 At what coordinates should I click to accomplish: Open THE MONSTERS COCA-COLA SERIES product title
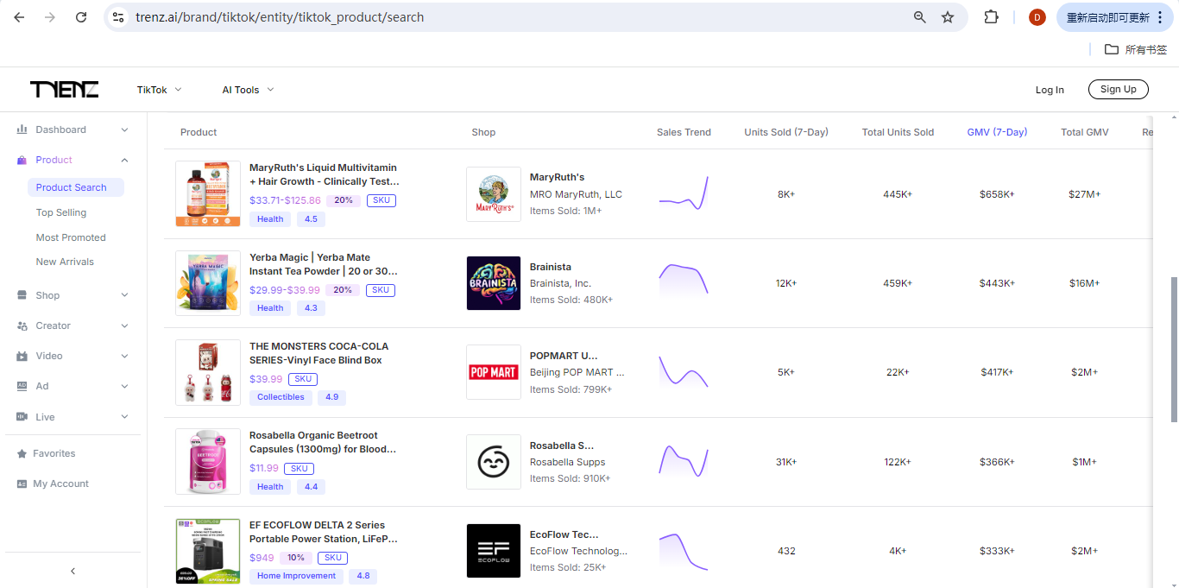pos(318,353)
